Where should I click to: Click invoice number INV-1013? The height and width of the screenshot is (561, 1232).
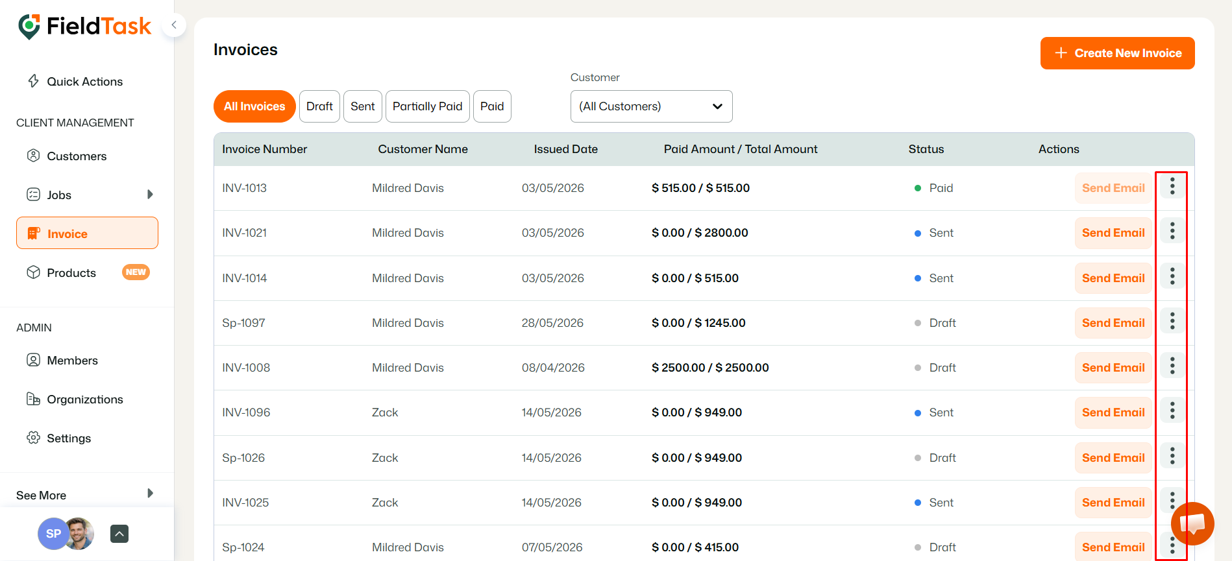[x=245, y=188]
